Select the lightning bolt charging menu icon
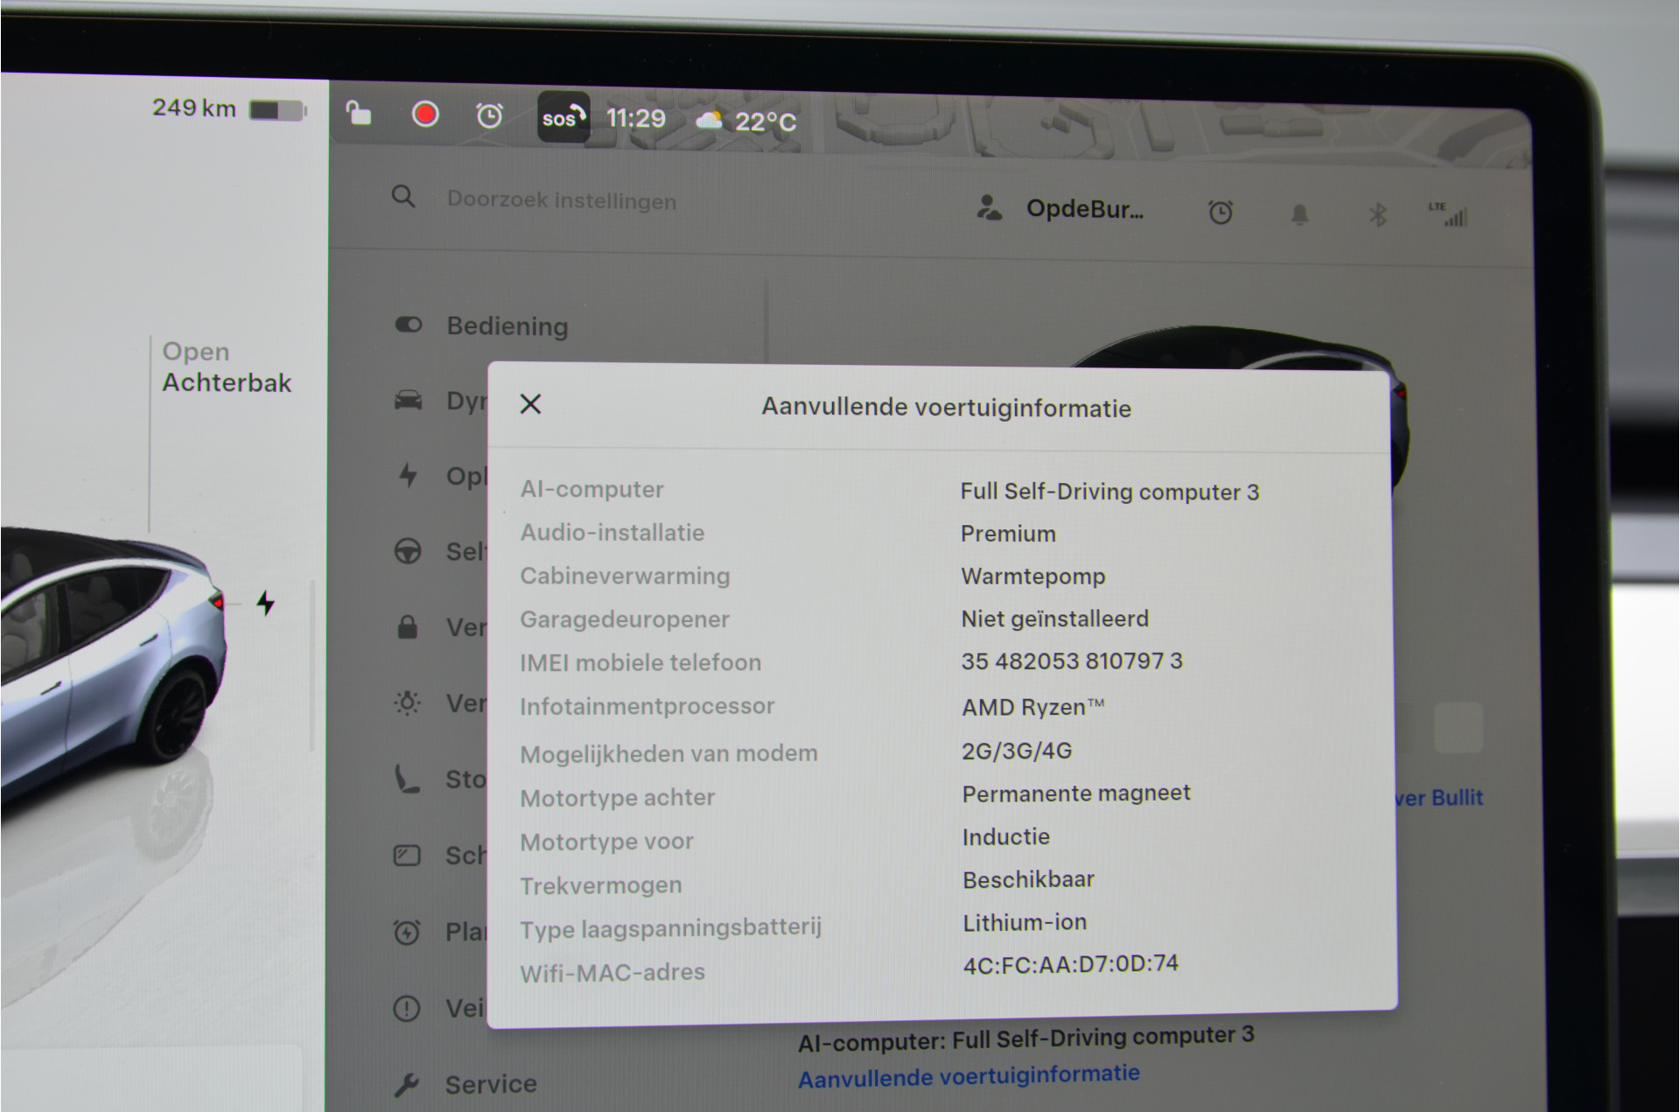 click(x=408, y=476)
